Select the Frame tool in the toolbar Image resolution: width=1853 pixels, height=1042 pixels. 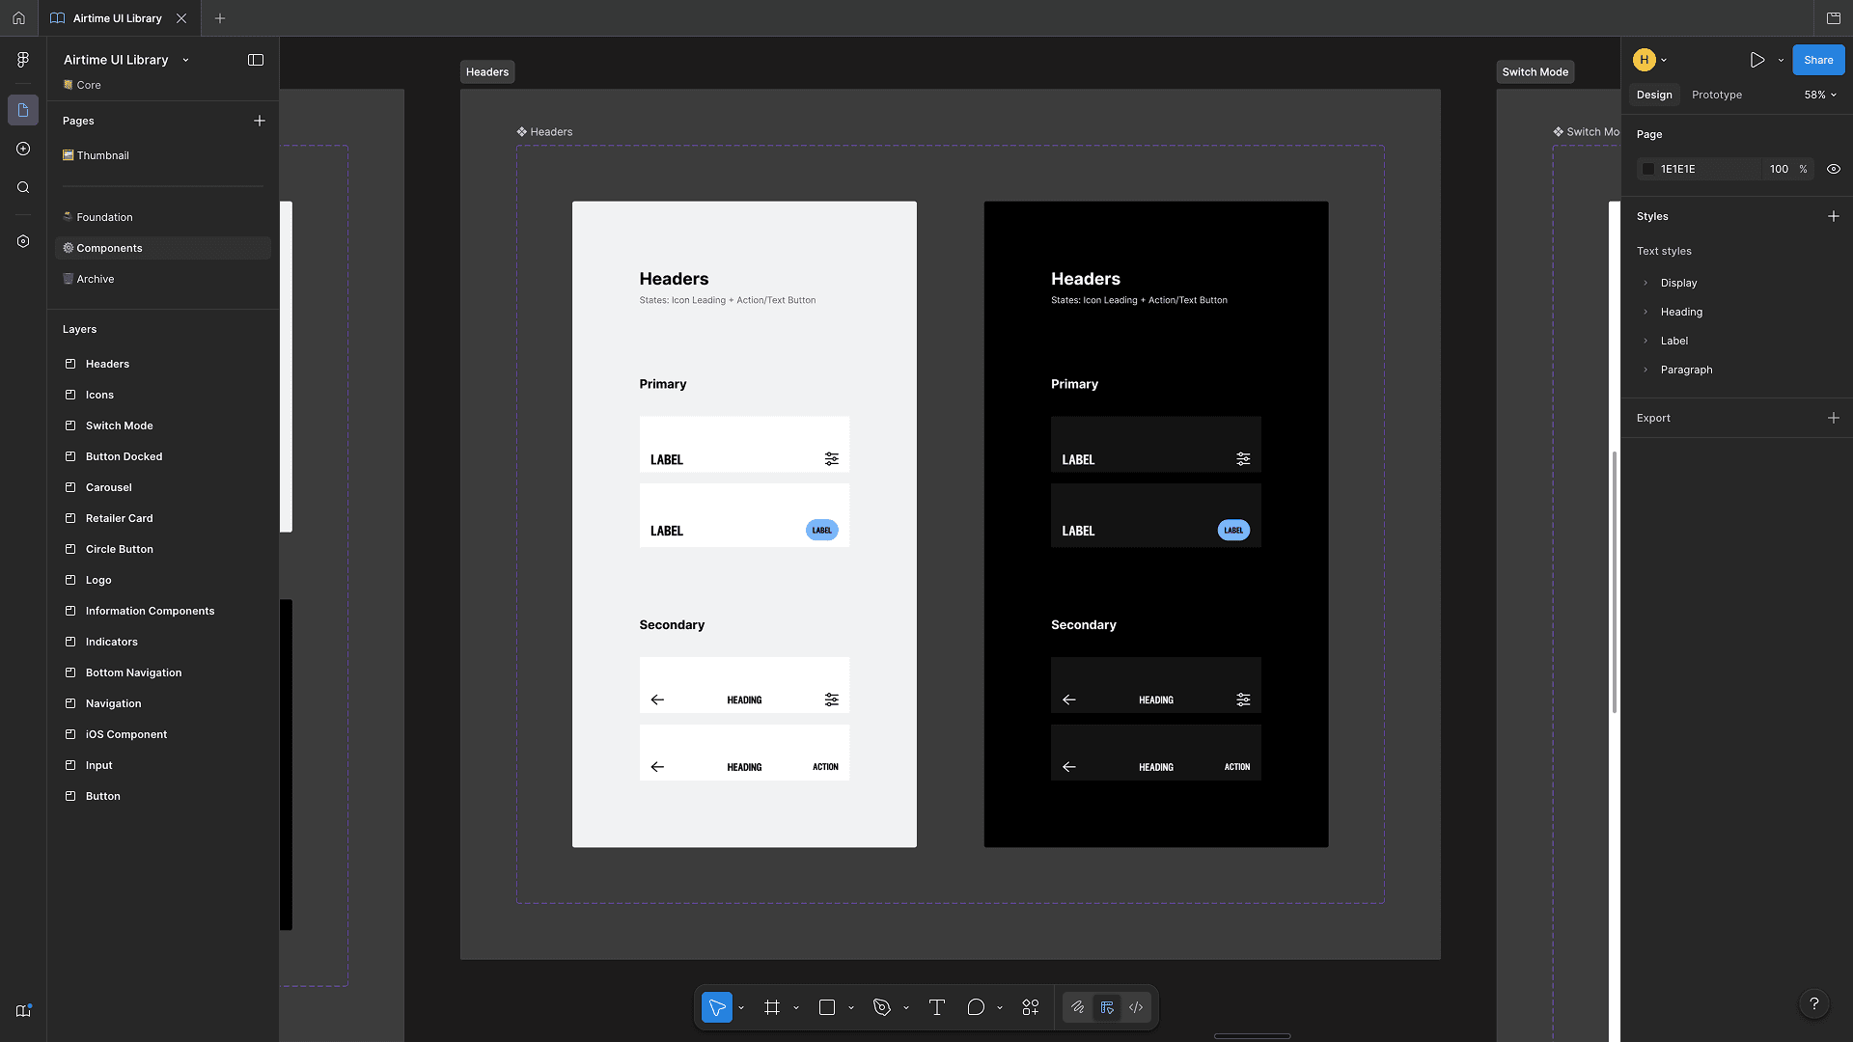(771, 1006)
